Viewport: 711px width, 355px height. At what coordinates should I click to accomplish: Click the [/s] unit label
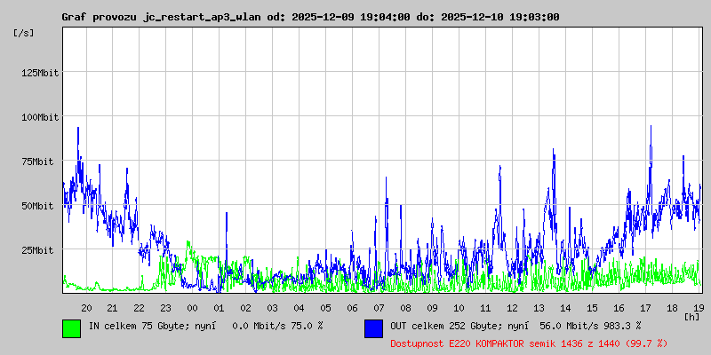coord(25,33)
